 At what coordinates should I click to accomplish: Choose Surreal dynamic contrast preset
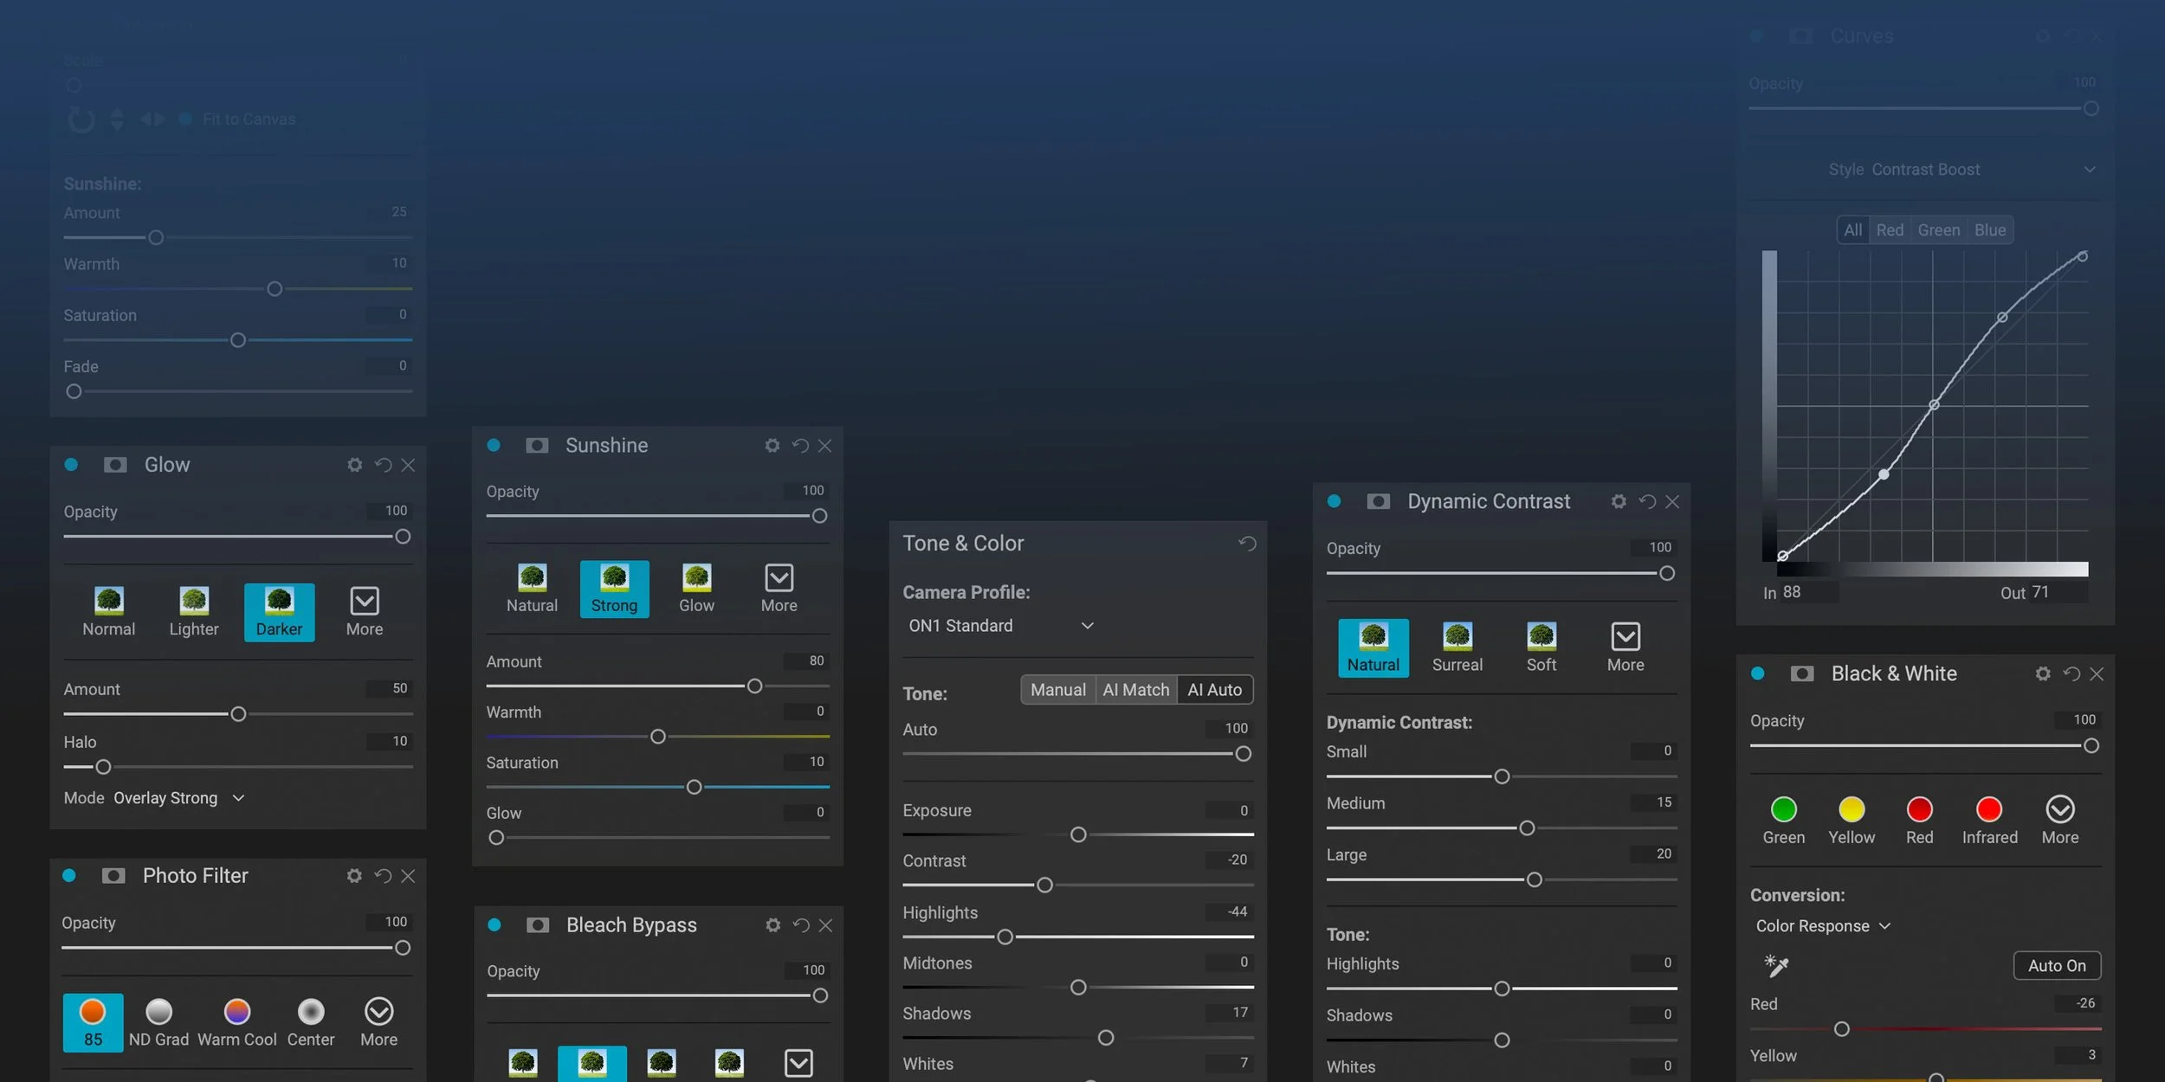1457,648
